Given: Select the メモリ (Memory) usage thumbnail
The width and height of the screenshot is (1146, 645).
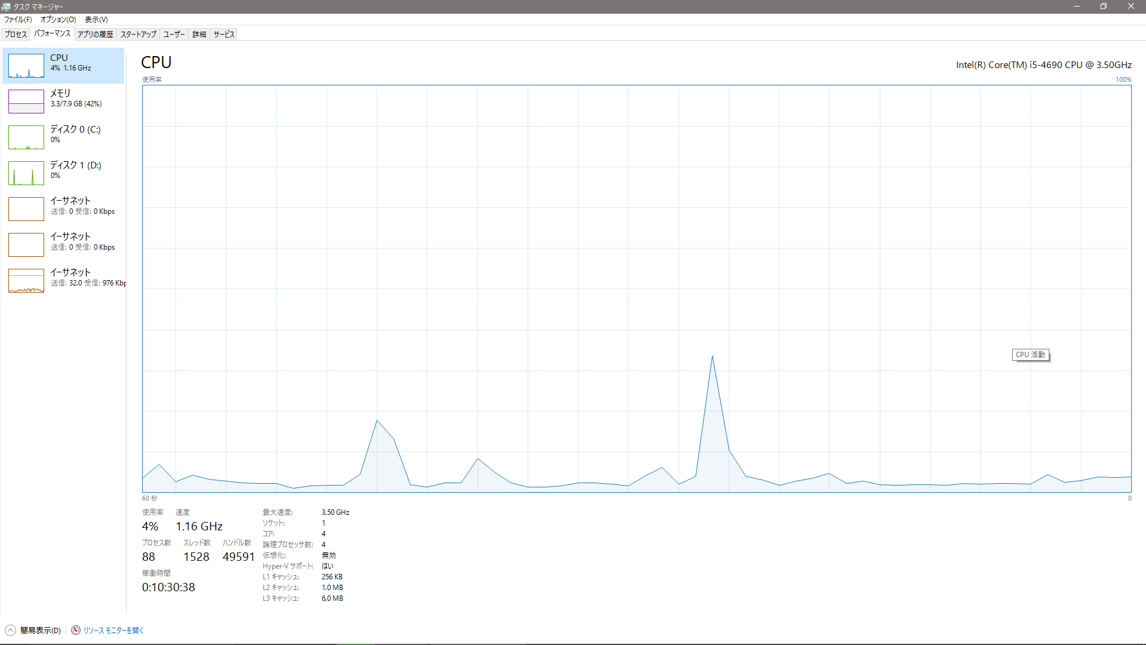Looking at the screenshot, I should click(x=26, y=102).
